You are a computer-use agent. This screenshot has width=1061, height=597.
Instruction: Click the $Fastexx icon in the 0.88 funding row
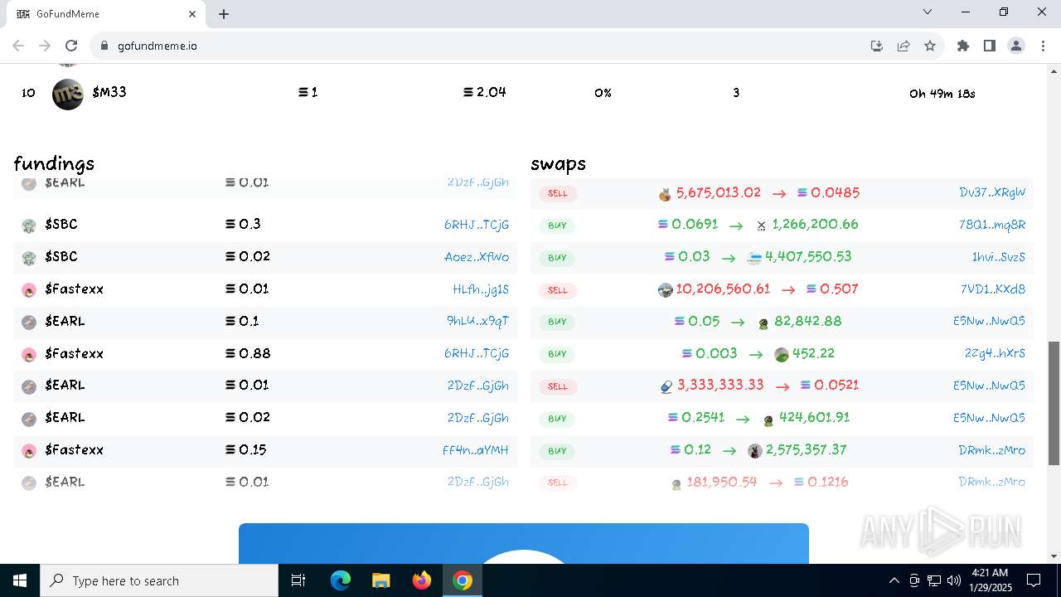(x=29, y=355)
